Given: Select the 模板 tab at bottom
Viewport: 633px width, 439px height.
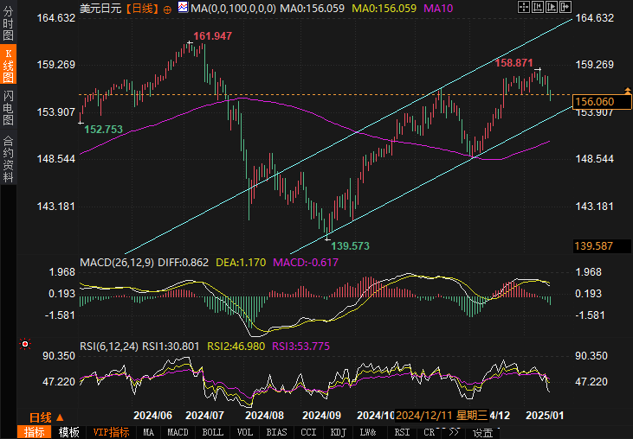Looking at the screenshot, I should [69, 432].
